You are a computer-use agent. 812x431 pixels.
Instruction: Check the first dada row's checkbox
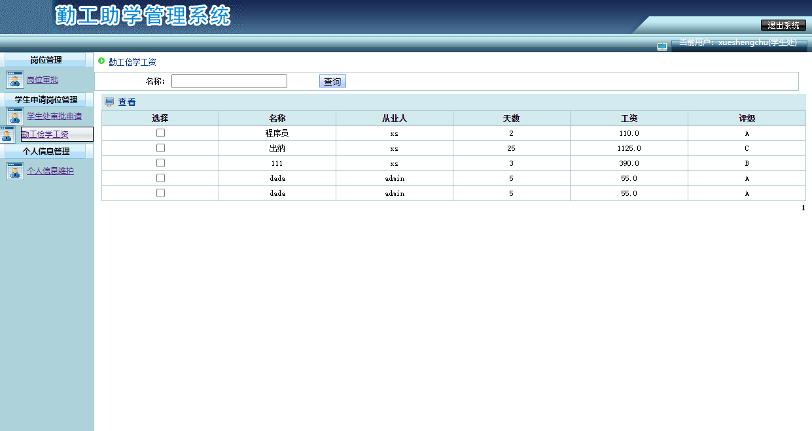point(160,178)
